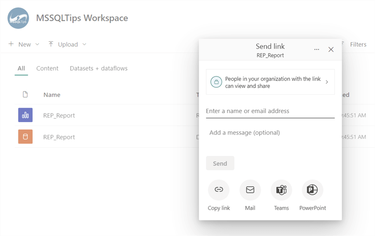The image size is (375, 236).
Task: Open REP_Report next to the report icon
Action: click(x=59, y=116)
